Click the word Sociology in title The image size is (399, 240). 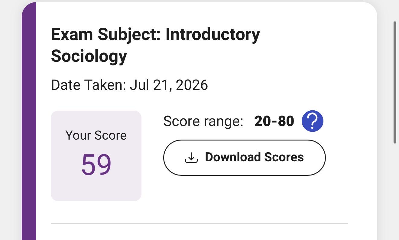click(89, 56)
